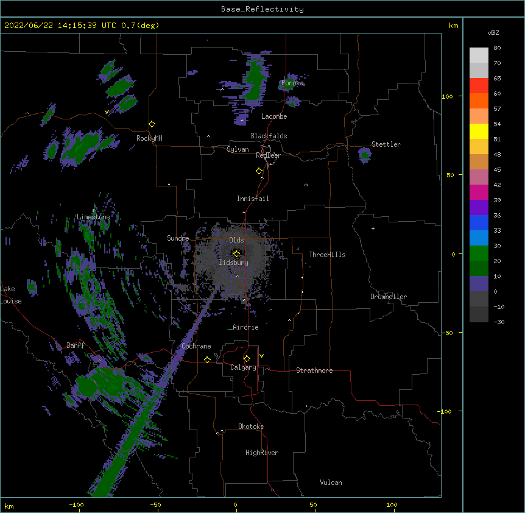Image resolution: width=525 pixels, height=513 pixels.
Task: Select the magenta 39-42 dBZ legend swatch
Action: click(x=479, y=192)
